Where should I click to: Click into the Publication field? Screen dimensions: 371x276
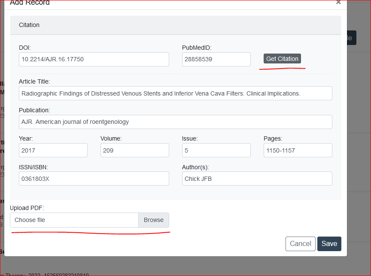pos(176,122)
